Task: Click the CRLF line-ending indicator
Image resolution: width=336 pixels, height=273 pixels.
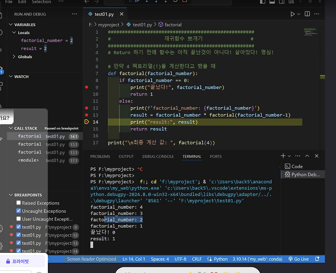Action: [197, 259]
